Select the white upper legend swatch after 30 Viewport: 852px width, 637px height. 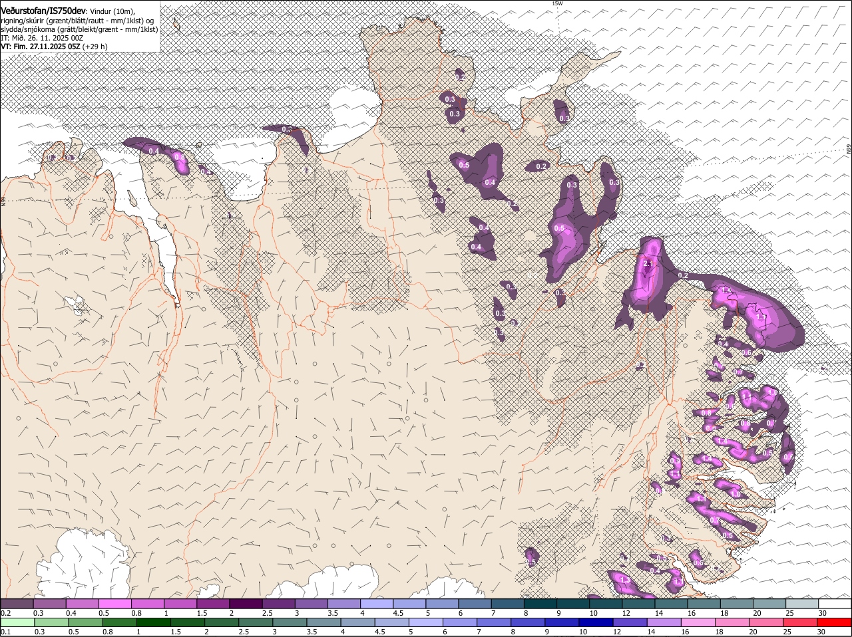coord(835,604)
